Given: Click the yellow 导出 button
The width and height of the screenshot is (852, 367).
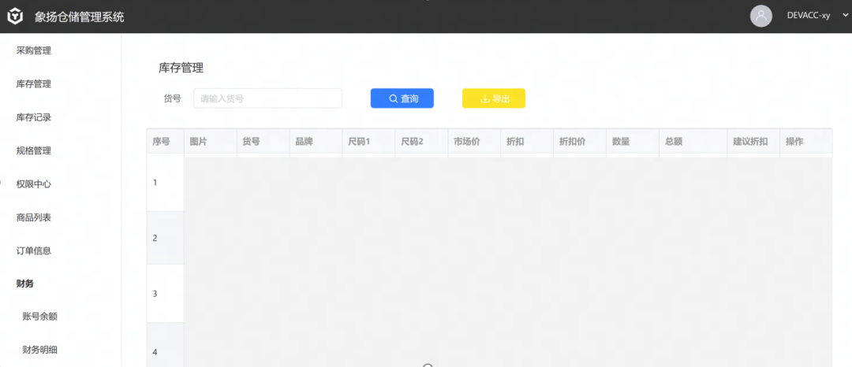Looking at the screenshot, I should tap(493, 98).
